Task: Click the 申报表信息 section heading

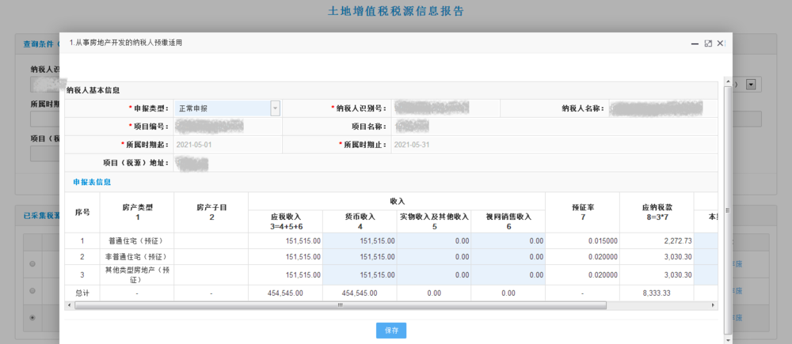Action: [92, 182]
